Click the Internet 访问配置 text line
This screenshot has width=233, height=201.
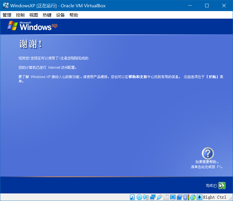47,68
